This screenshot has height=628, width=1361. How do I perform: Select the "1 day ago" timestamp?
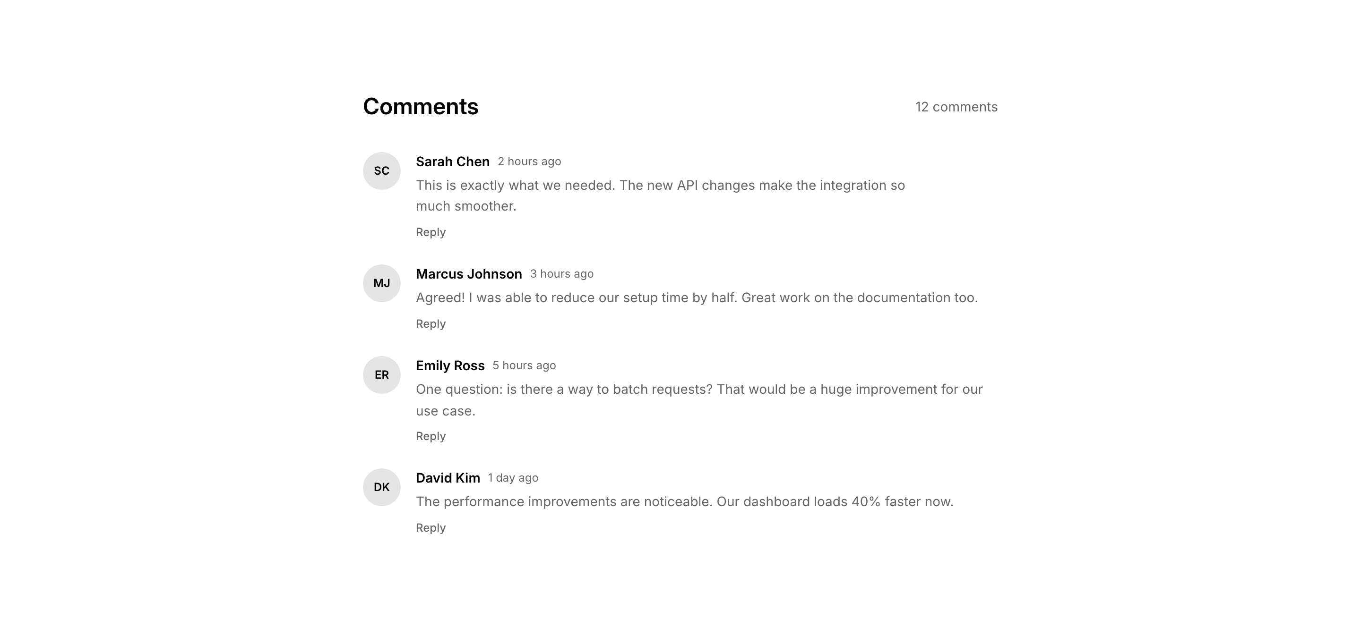click(x=512, y=478)
